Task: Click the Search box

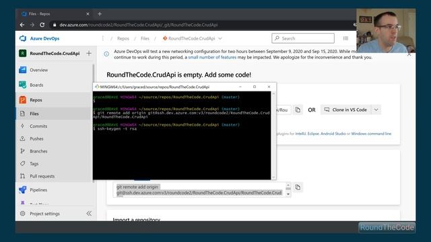Action: [303, 38]
